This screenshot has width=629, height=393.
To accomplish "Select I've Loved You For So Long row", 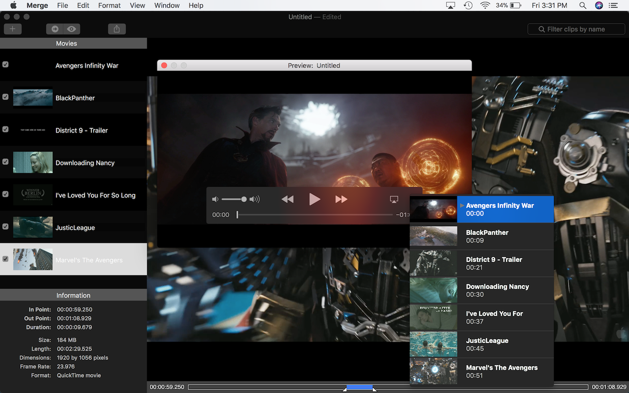I will click(x=73, y=195).
